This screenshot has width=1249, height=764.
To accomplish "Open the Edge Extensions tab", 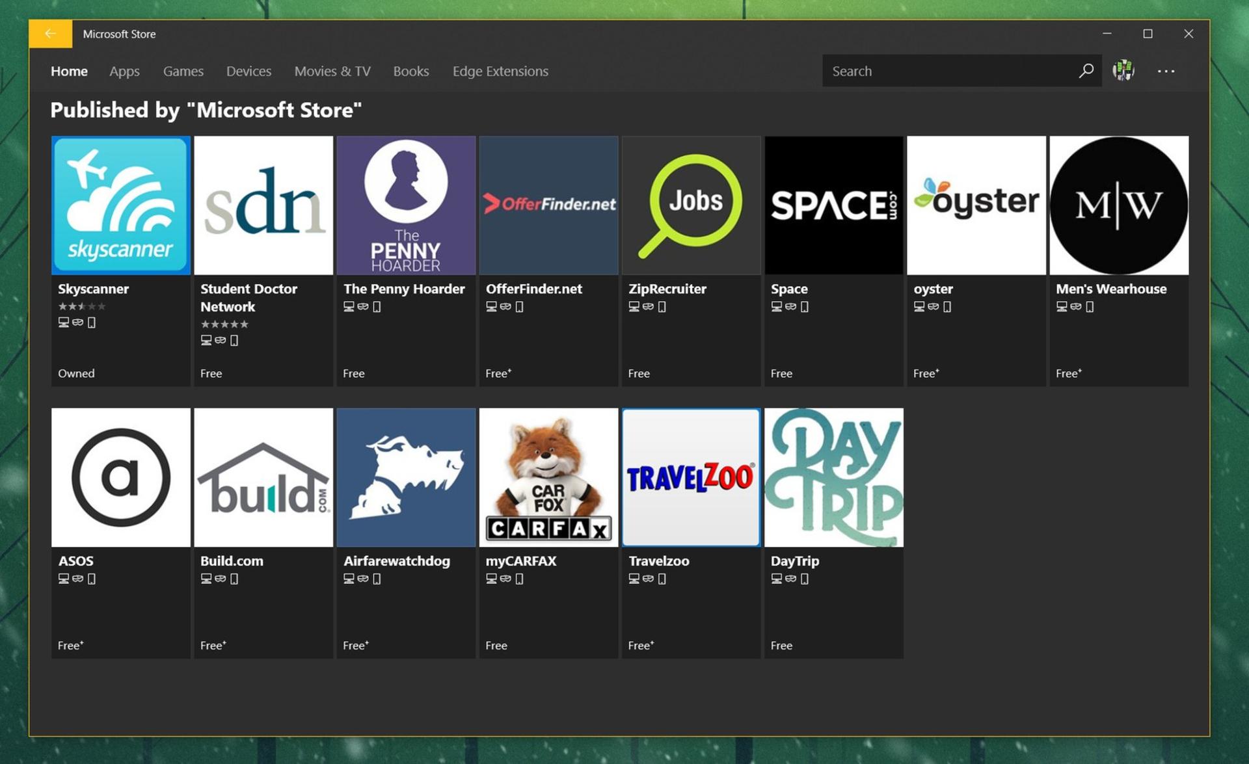I will [x=500, y=71].
